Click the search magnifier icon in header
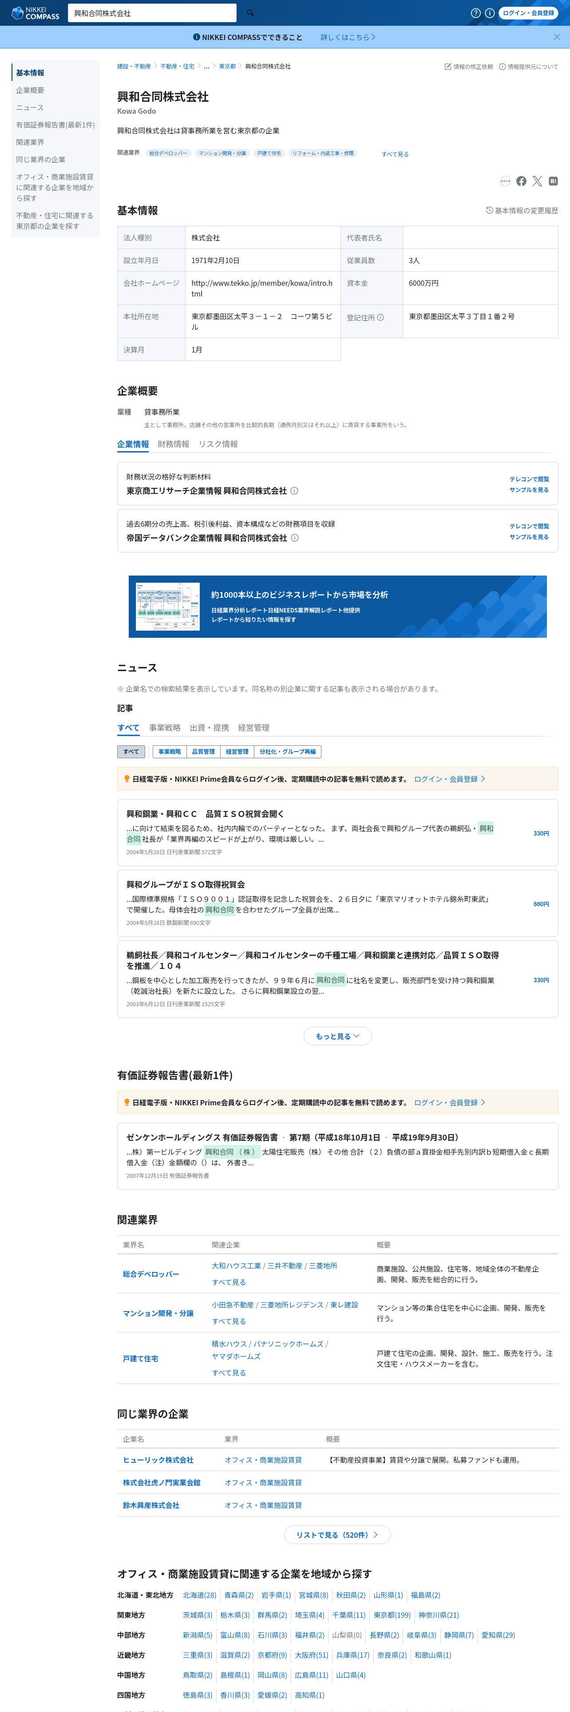 (x=250, y=12)
